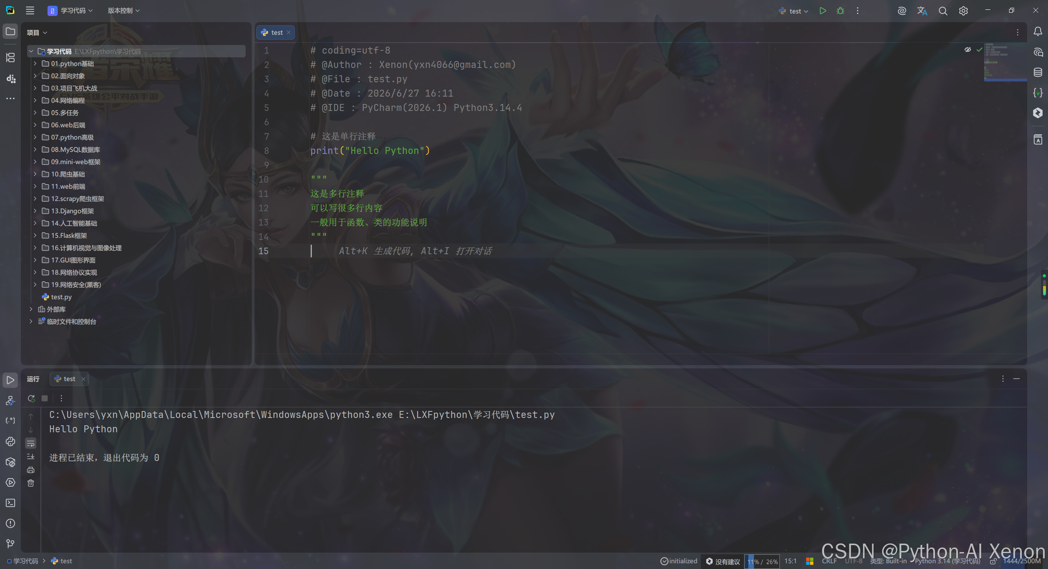Open the 版本控制 dropdown
This screenshot has width=1048, height=569.
click(124, 11)
